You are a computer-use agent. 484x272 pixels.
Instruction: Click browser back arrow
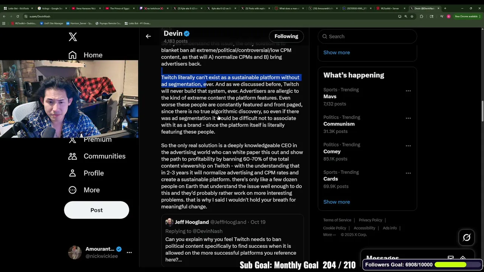point(4,16)
